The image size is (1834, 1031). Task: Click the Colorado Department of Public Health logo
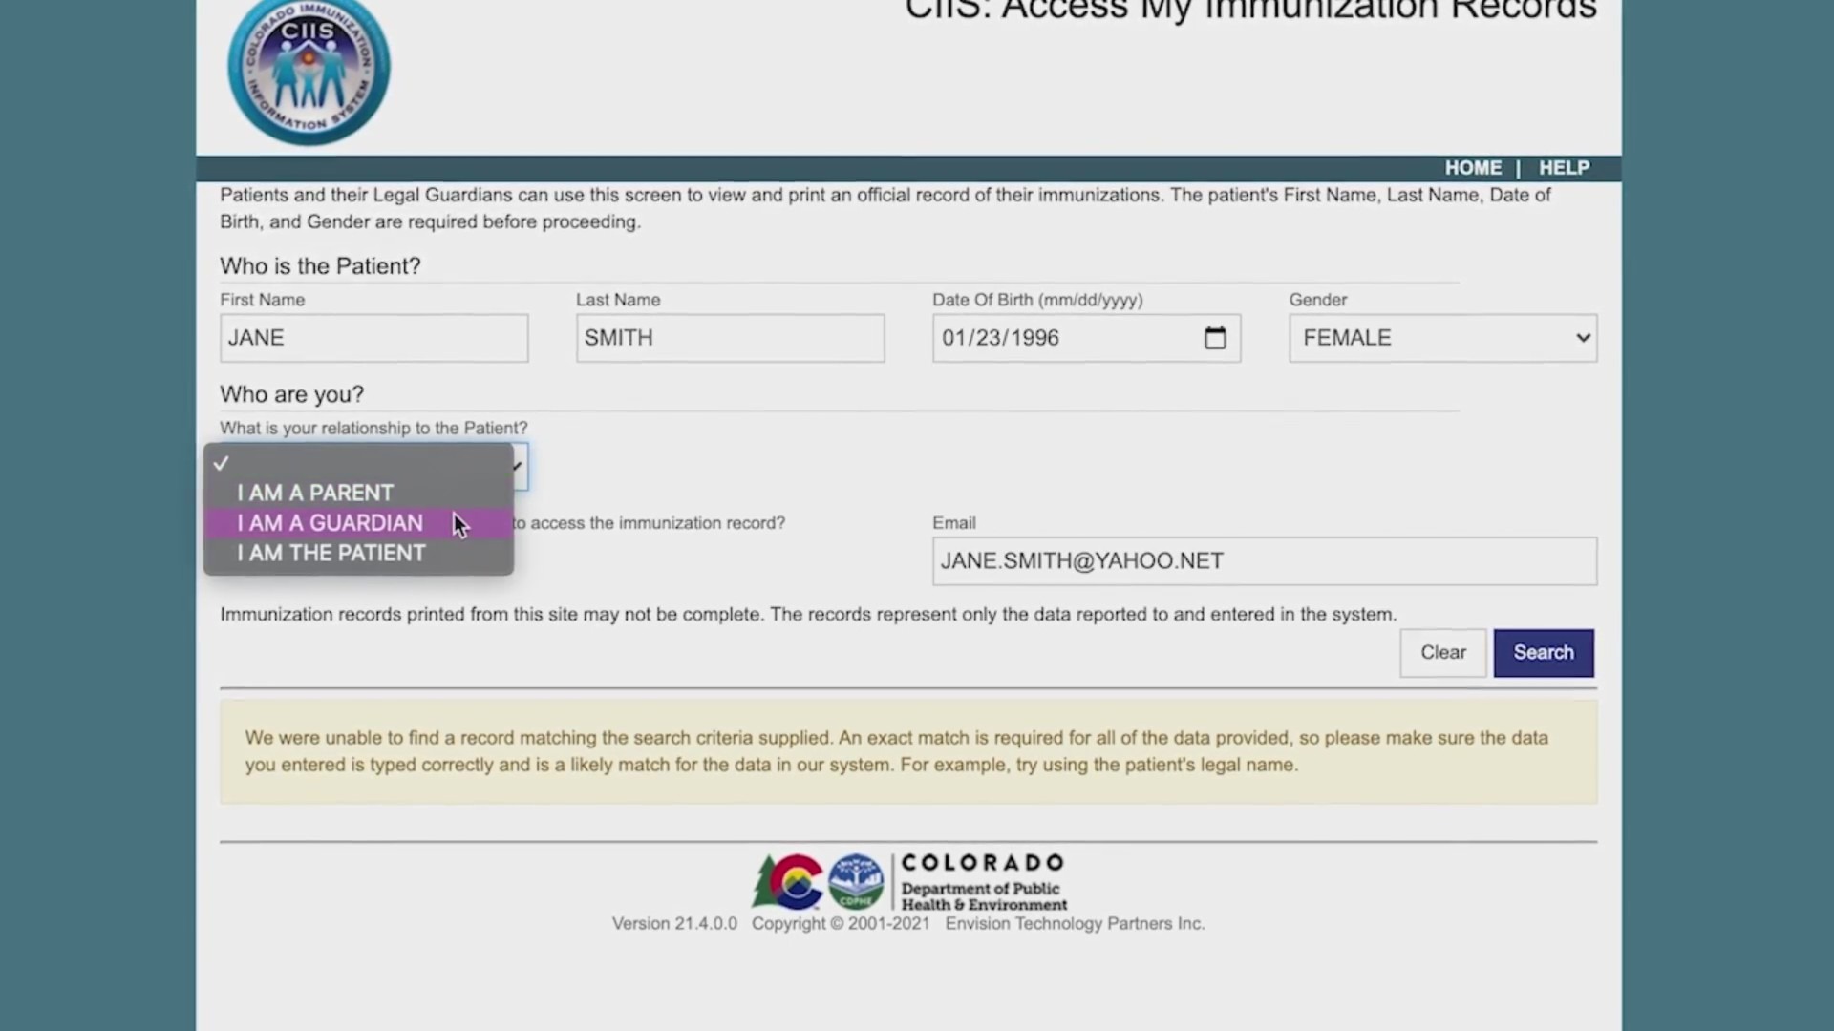(x=906, y=880)
